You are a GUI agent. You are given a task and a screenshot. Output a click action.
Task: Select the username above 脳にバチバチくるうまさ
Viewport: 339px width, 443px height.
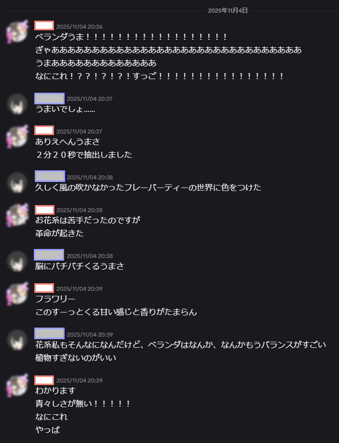pyautogui.click(x=49, y=255)
